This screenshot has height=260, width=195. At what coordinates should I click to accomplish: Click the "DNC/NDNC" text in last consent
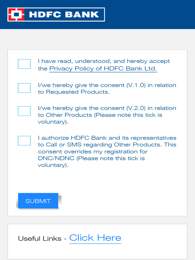[x=56, y=158]
